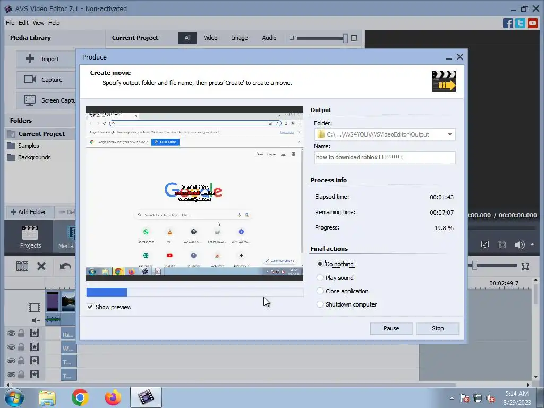544x408 pixels.
Task: Toggle visibility eye of Ri... track
Action: (x=11, y=334)
